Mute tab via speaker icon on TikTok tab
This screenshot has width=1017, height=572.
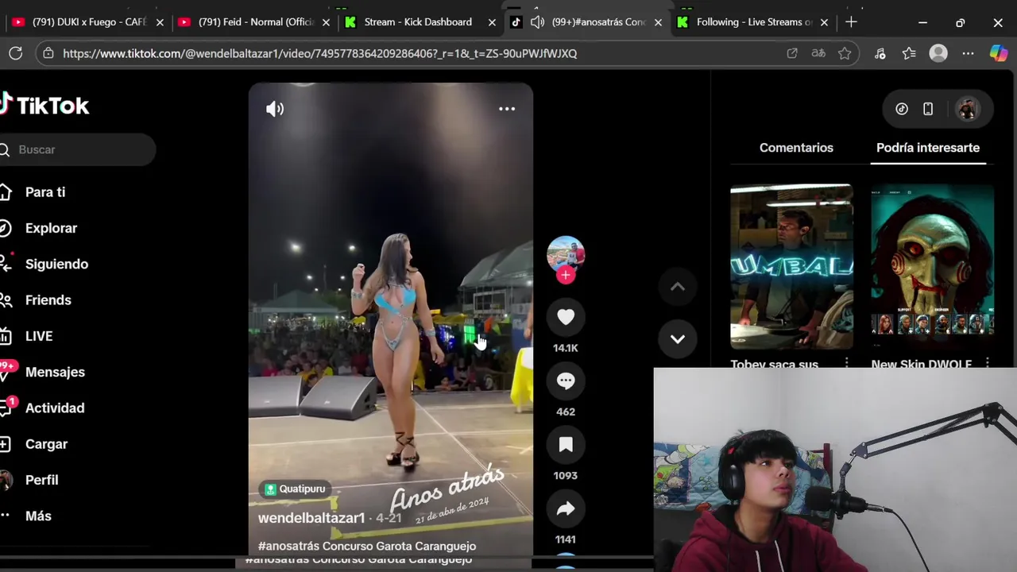pos(538,22)
